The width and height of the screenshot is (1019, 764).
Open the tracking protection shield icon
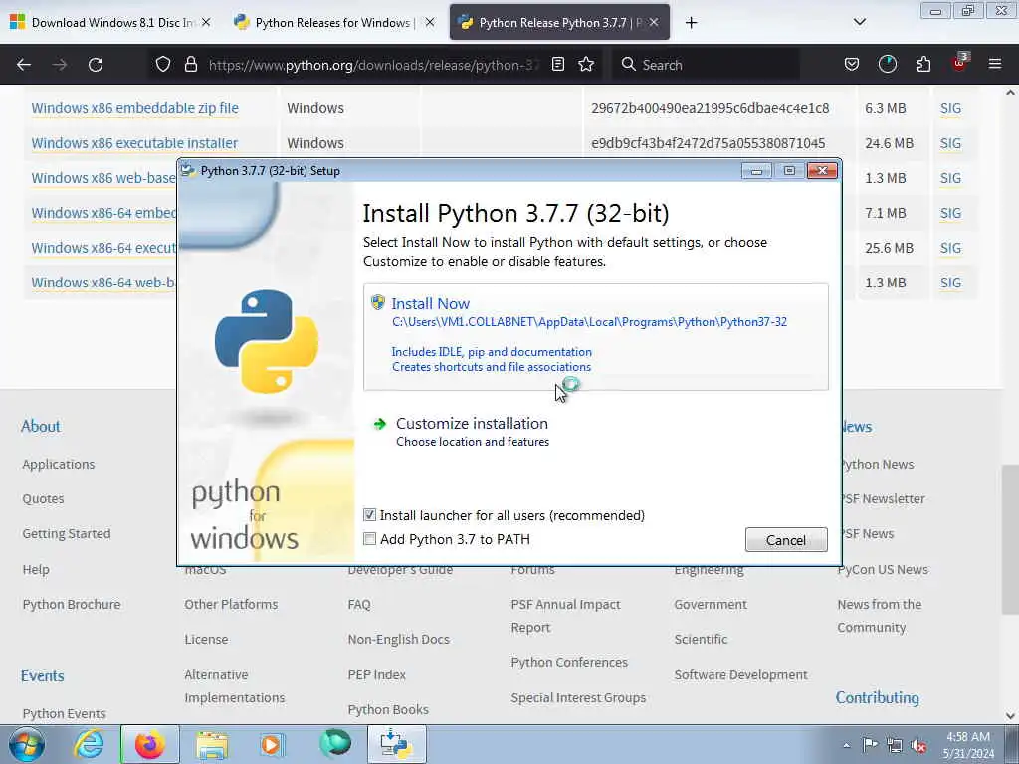coord(163,64)
